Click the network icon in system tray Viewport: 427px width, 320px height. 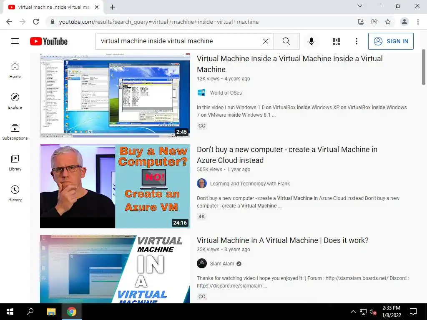[x=363, y=312]
